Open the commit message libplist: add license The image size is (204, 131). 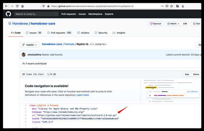point(52,55)
